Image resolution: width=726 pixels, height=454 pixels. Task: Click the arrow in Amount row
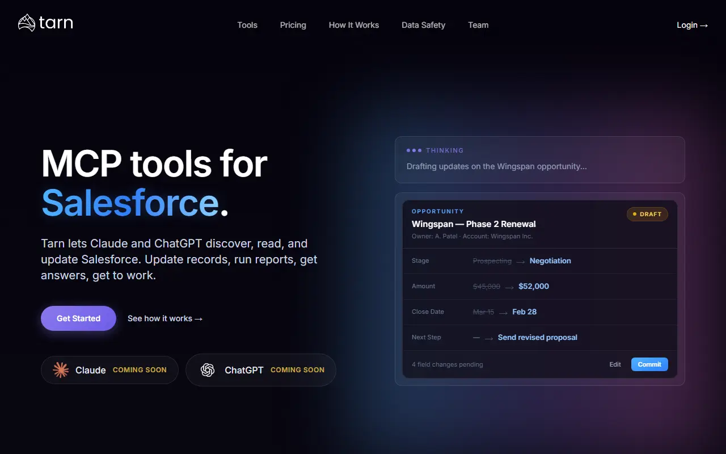509,287
